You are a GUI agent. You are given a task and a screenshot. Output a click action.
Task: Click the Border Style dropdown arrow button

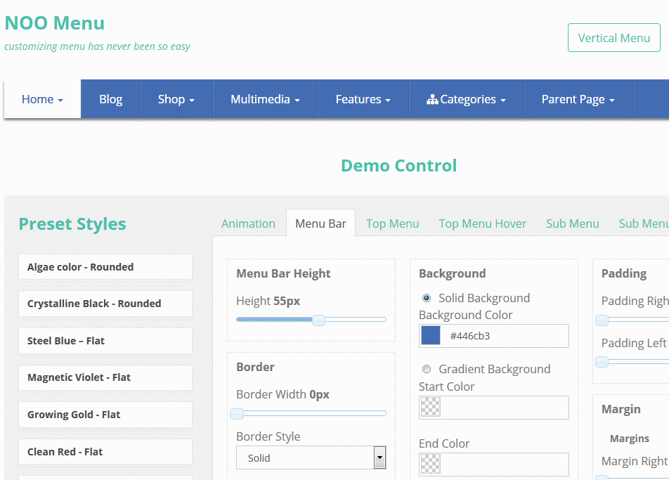[379, 458]
